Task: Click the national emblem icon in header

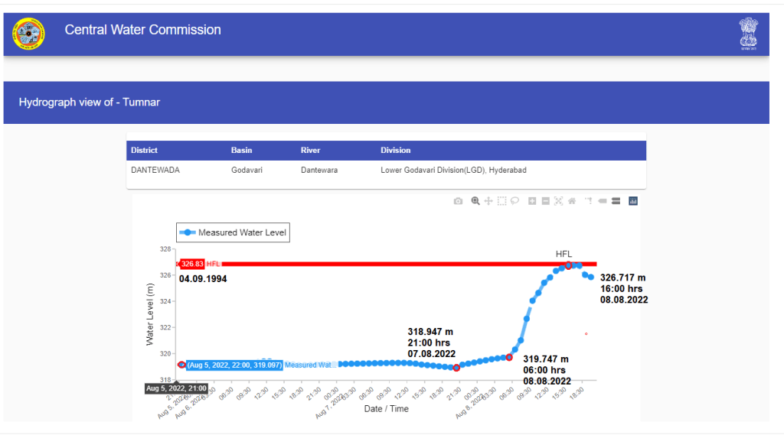Action: pyautogui.click(x=748, y=34)
